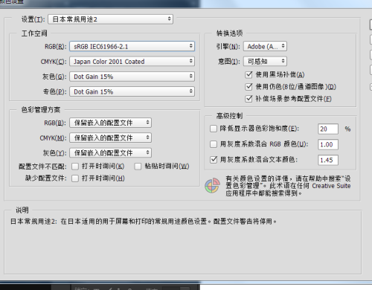The height and width of the screenshot is (290, 372).
Task: Open the working space RGB dropdown sRGB IEC61966-2.1
Action: click(132, 46)
